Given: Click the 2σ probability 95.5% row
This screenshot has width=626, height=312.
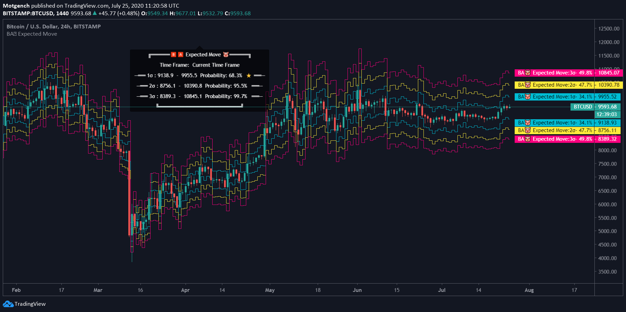Looking at the screenshot, I should [x=199, y=86].
